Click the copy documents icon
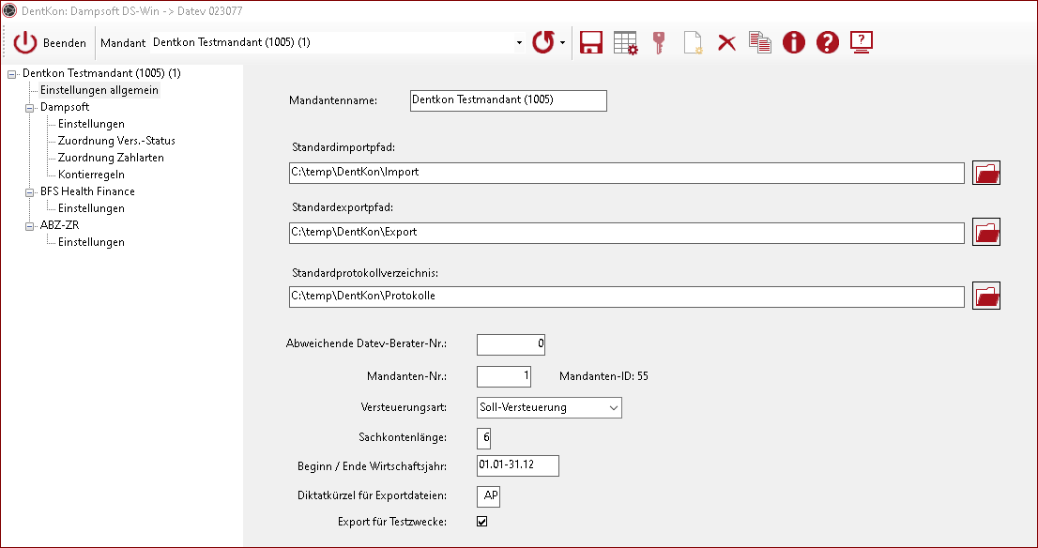Screen dimensions: 1038x548 [760, 42]
